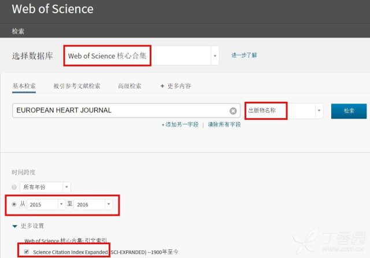Open the start year 2015 dropdown
The image size is (370, 258).
[x=46, y=204]
